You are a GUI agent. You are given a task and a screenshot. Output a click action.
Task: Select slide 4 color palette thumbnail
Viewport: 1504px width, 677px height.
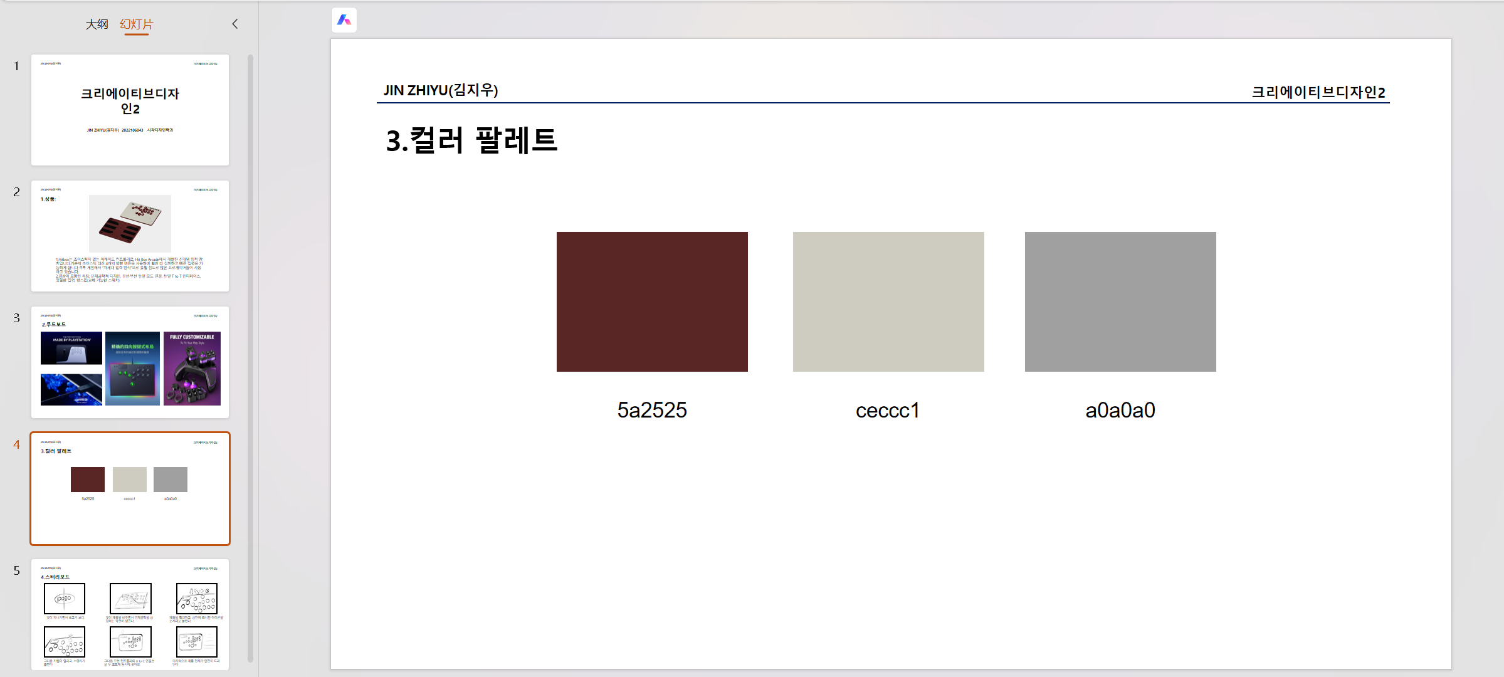point(130,488)
